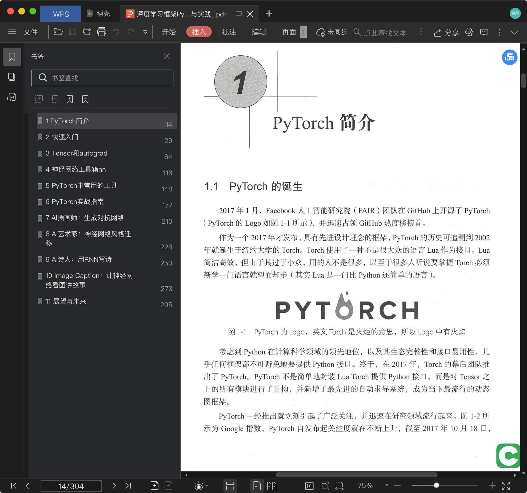Select bookmark 5 PyTorch中常用的工具
This screenshot has height=493, width=527.
[107, 186]
